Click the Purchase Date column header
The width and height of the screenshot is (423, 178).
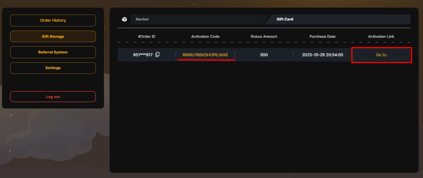[322, 37]
